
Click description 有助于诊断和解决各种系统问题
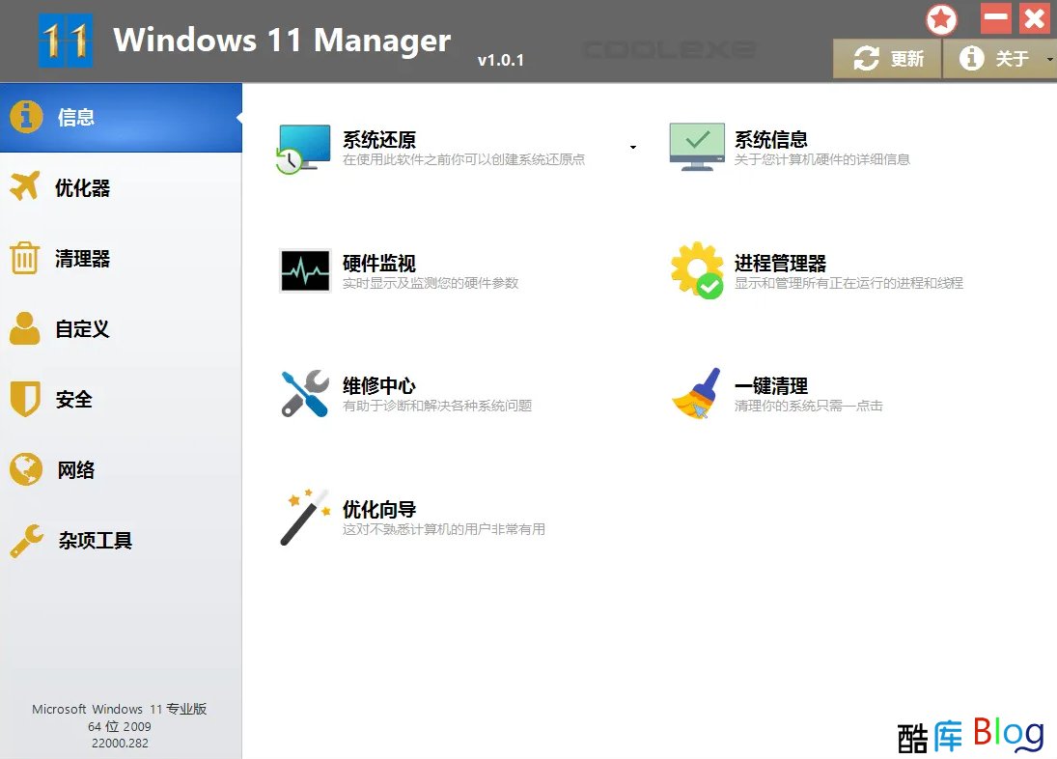[x=437, y=406]
